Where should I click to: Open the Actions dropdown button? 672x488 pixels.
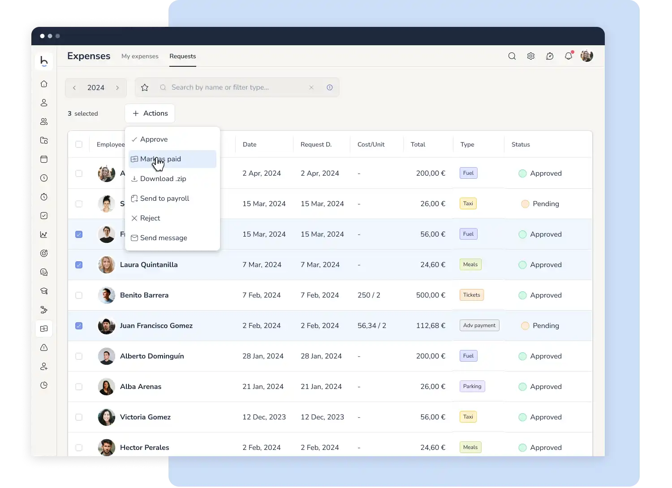150,113
